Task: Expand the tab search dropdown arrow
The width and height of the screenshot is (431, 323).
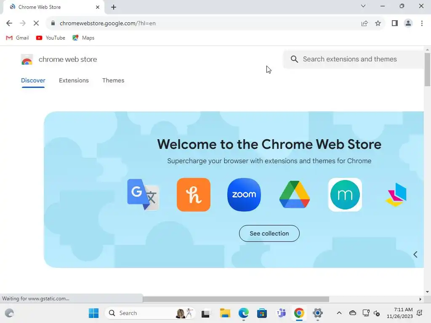Action: pyautogui.click(x=363, y=6)
